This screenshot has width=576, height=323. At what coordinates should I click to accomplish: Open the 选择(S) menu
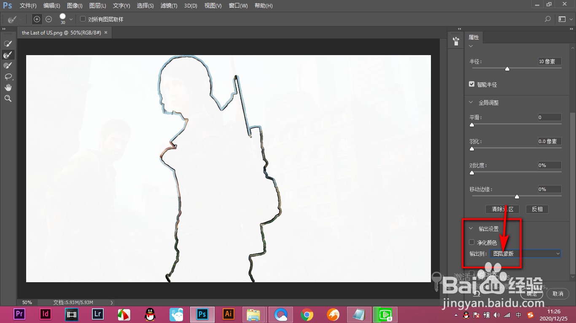(145, 6)
